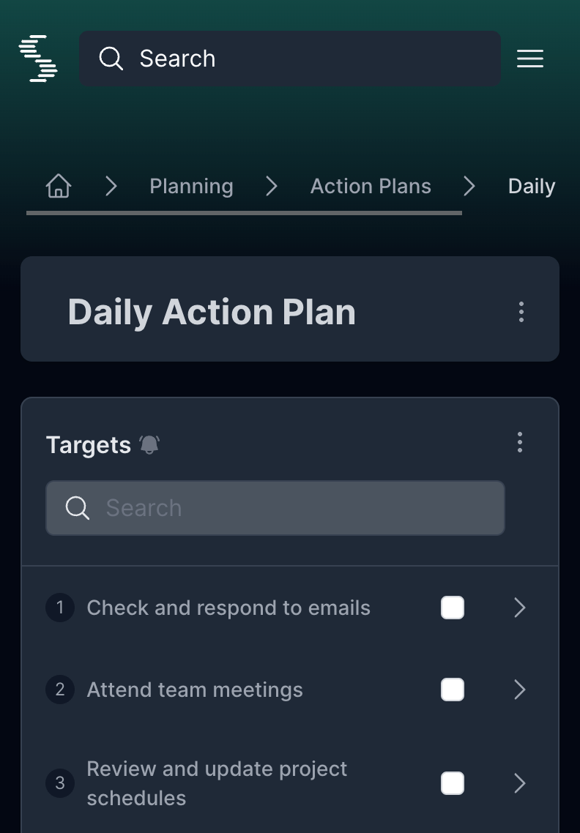
Task: Click the home breadcrumb icon
Action: [59, 187]
